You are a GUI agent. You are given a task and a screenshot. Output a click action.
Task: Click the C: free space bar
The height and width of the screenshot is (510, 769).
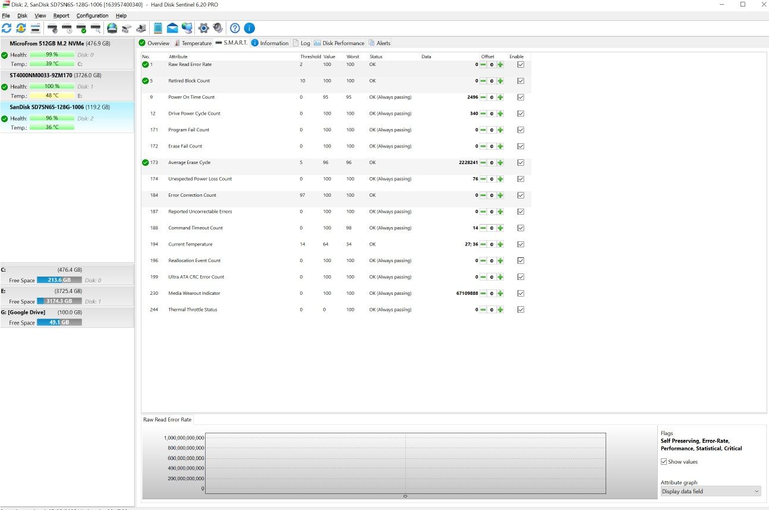[59, 280]
